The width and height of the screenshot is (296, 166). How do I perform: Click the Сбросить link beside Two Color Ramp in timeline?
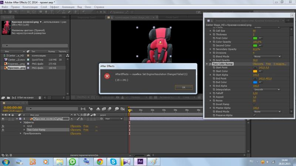[75, 130]
